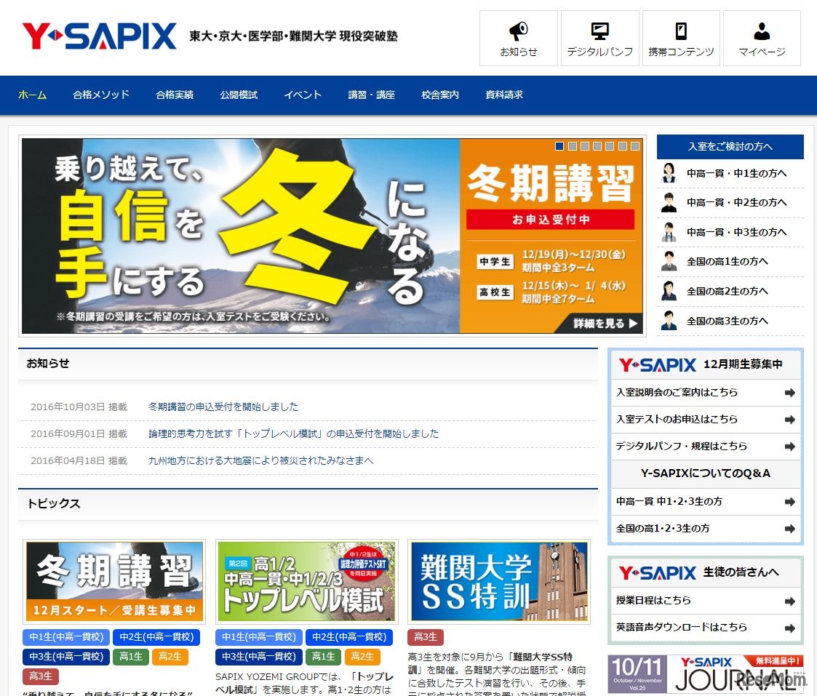Click arrow next to 全国の高1・2・3生の方

point(790,529)
